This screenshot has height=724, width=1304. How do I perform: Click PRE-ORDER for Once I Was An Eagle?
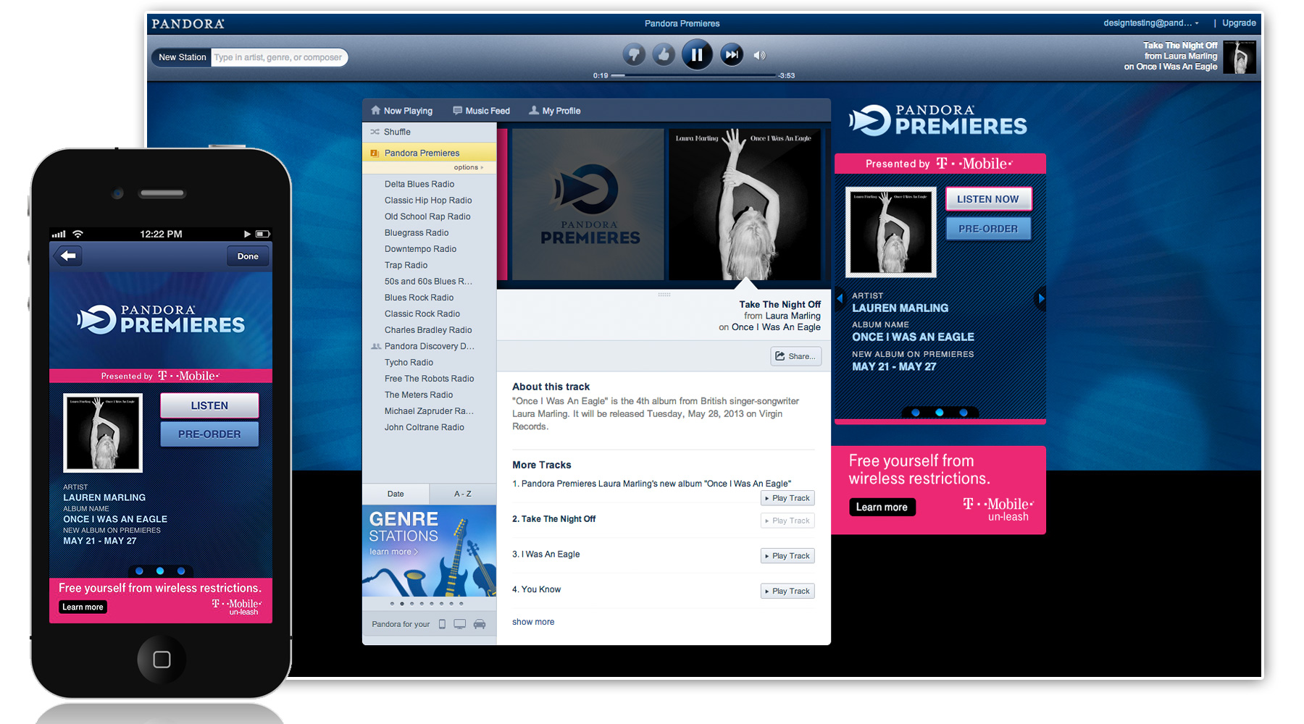click(x=988, y=228)
